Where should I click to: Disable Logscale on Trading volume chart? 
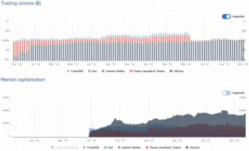(x=226, y=16)
